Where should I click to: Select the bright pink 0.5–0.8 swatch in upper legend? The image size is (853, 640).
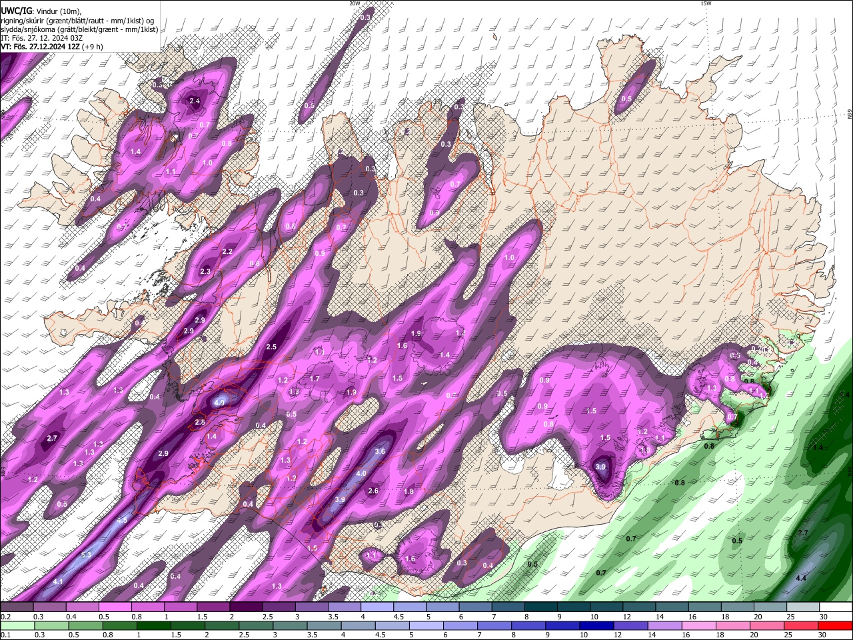[x=115, y=607]
